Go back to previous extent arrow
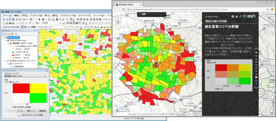The width and height of the screenshot is (276, 121). point(24,19)
